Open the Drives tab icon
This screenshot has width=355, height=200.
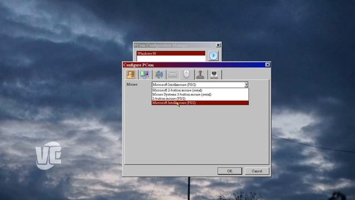[x=173, y=74]
